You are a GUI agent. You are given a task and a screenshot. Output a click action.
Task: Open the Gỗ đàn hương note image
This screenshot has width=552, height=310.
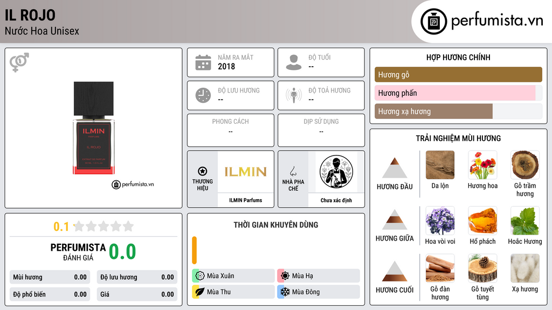click(x=440, y=268)
